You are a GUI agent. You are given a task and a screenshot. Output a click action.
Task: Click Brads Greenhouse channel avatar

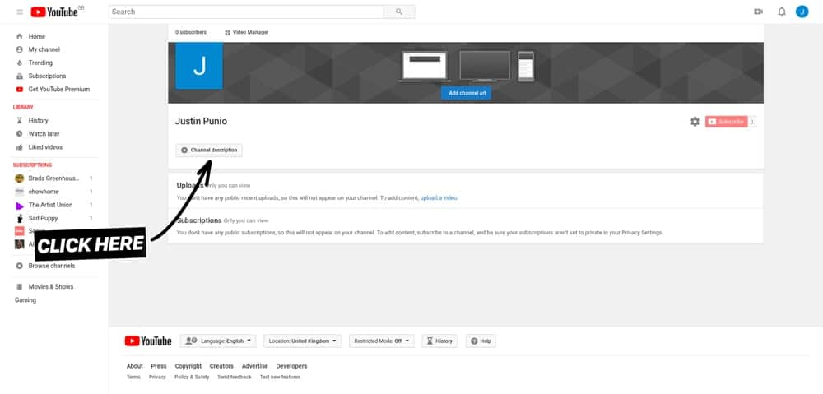(x=20, y=178)
